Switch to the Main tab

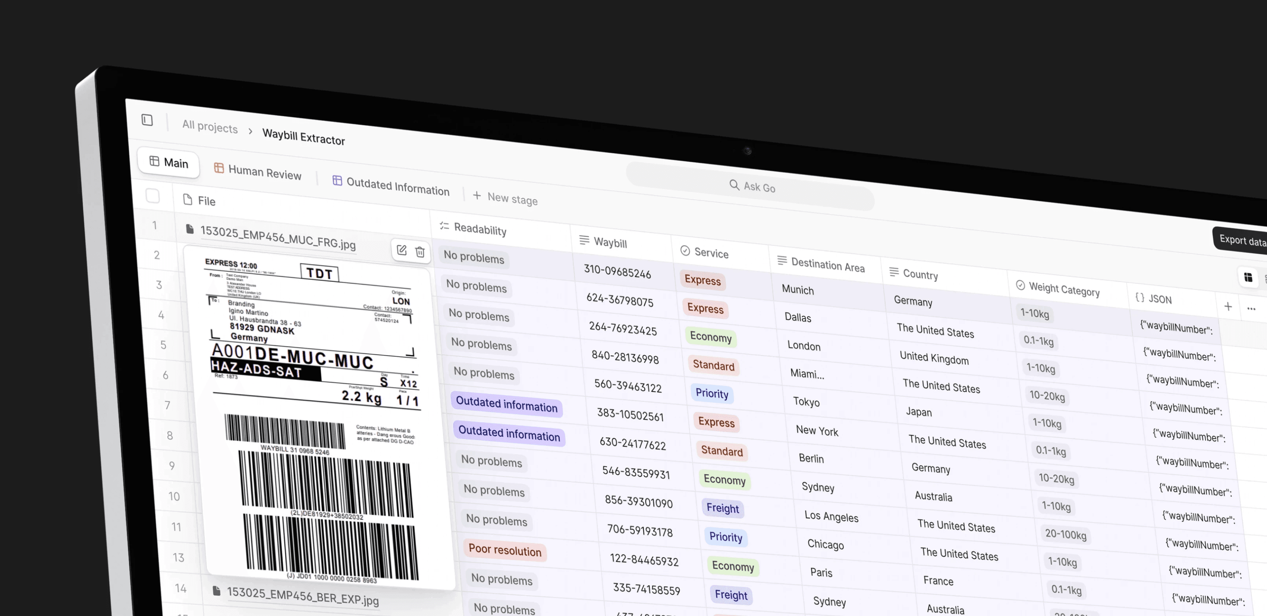click(169, 162)
